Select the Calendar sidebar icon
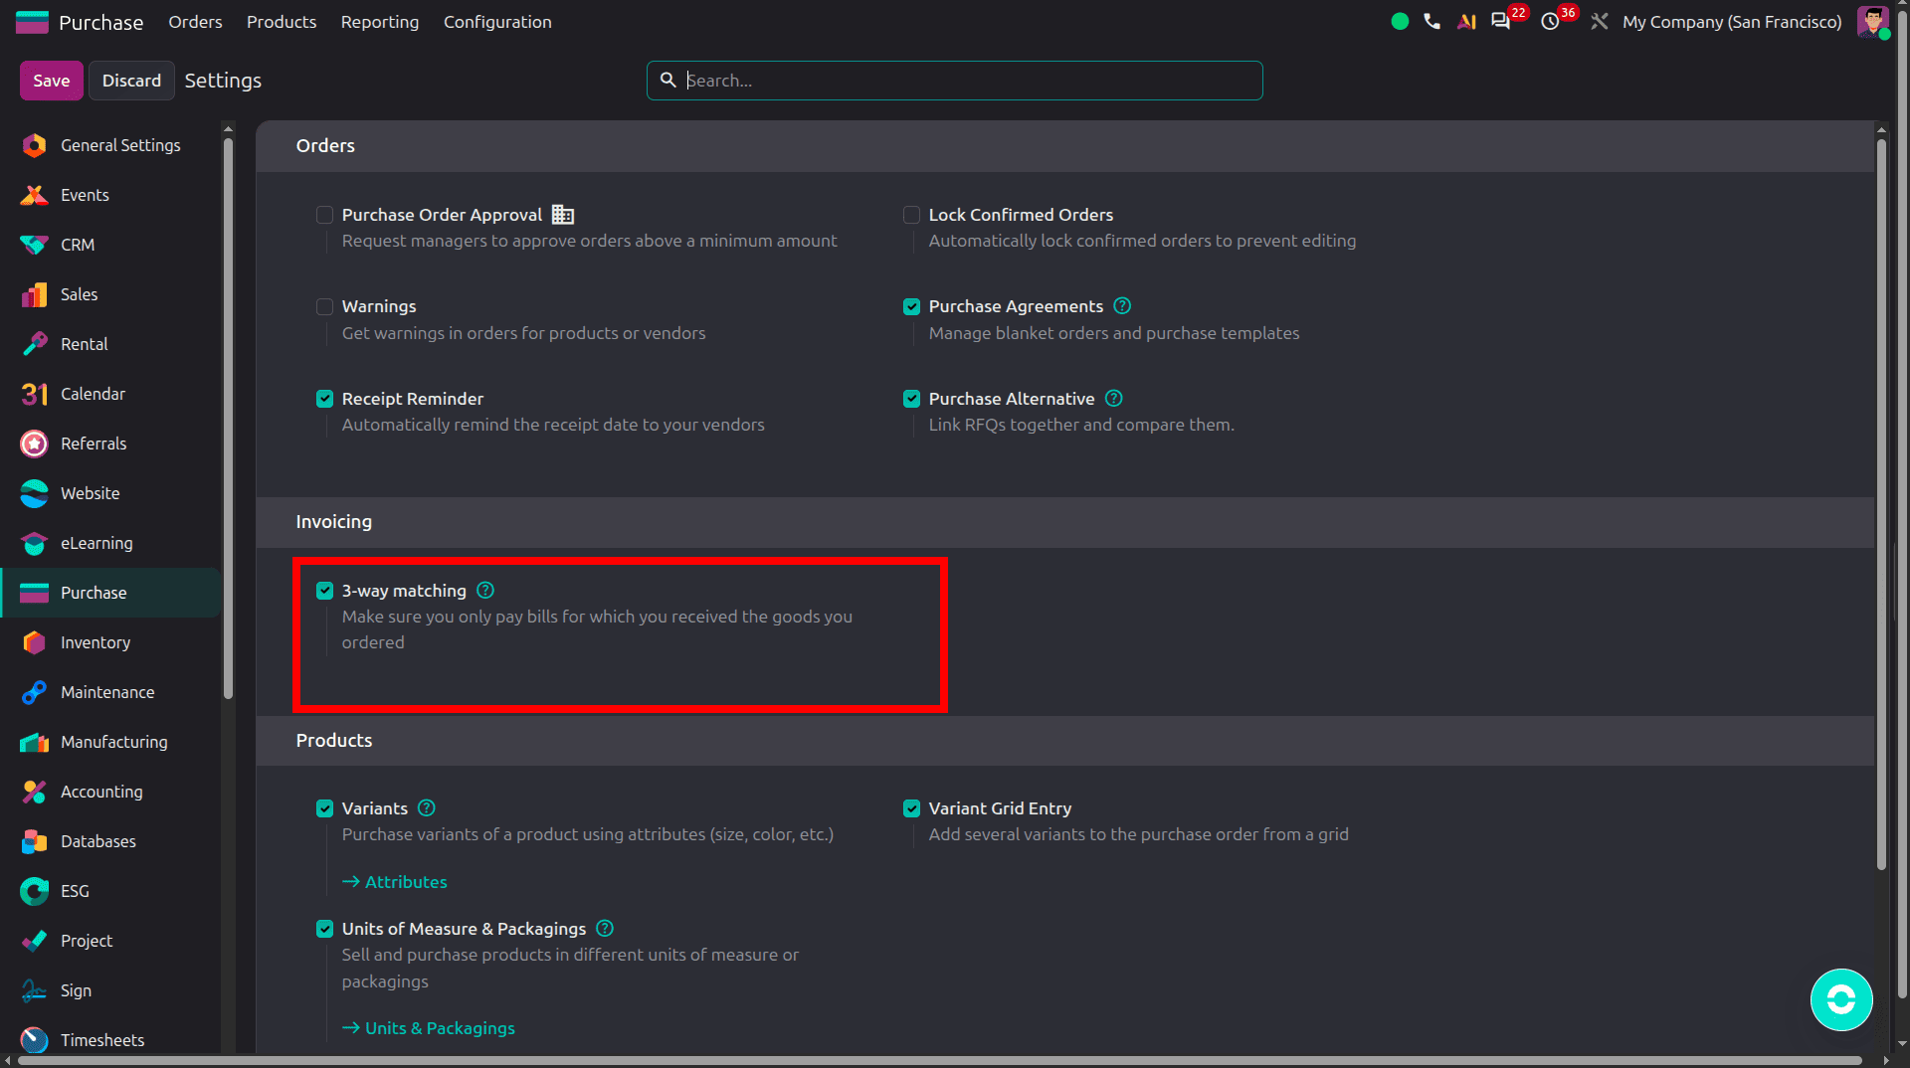The image size is (1910, 1068). (x=34, y=394)
